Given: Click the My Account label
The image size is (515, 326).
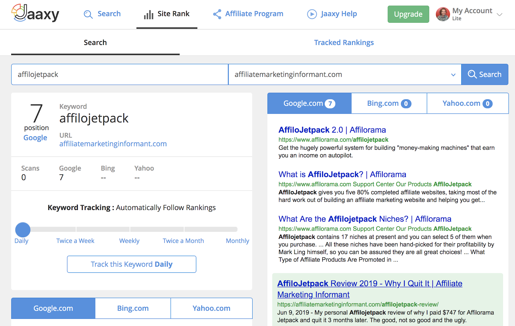Looking at the screenshot, I should [x=472, y=11].
